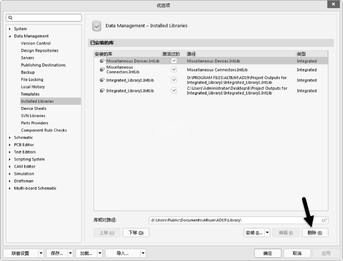Click the 删除 (R) button
Viewport: 343px width, 261px height.
click(x=315, y=233)
